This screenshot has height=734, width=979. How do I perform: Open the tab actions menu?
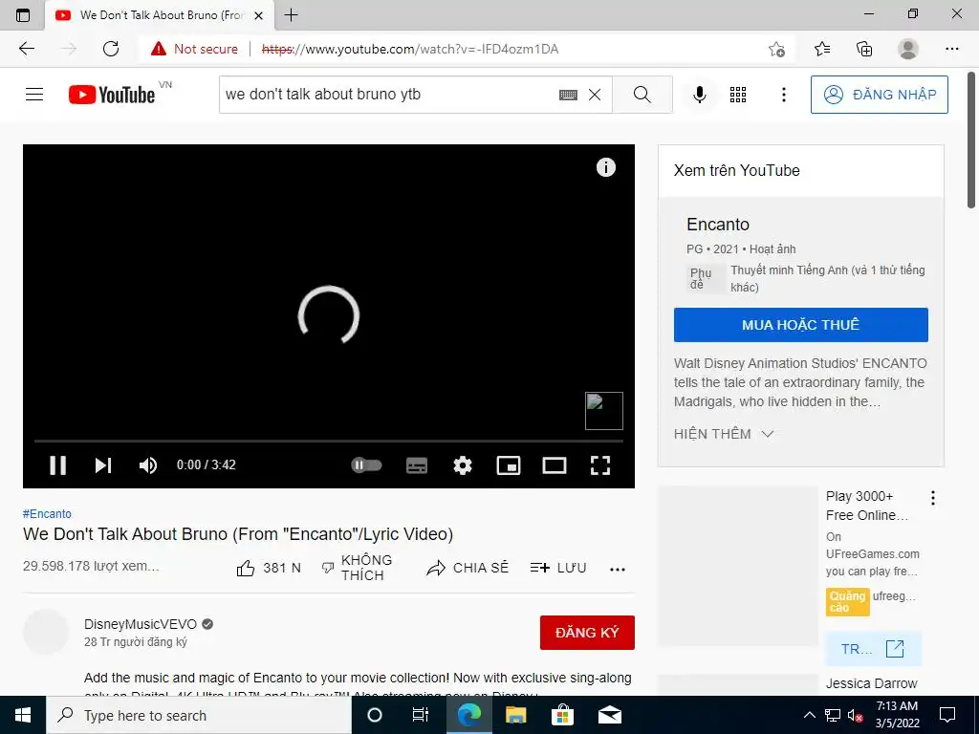point(23,15)
